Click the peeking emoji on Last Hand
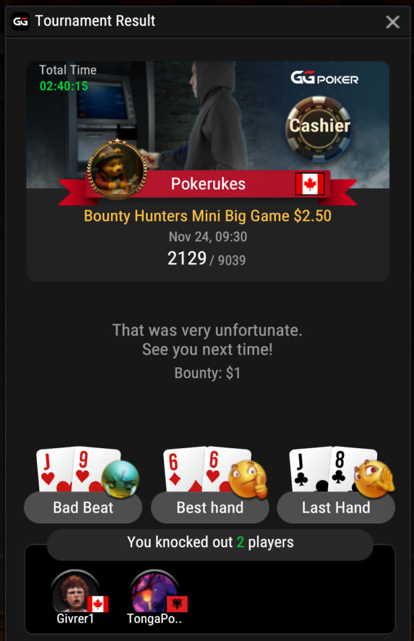The image size is (414, 641). pyautogui.click(x=373, y=479)
